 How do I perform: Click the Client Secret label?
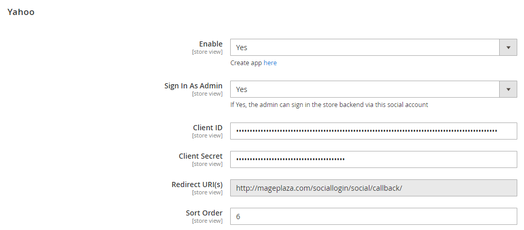(x=201, y=156)
